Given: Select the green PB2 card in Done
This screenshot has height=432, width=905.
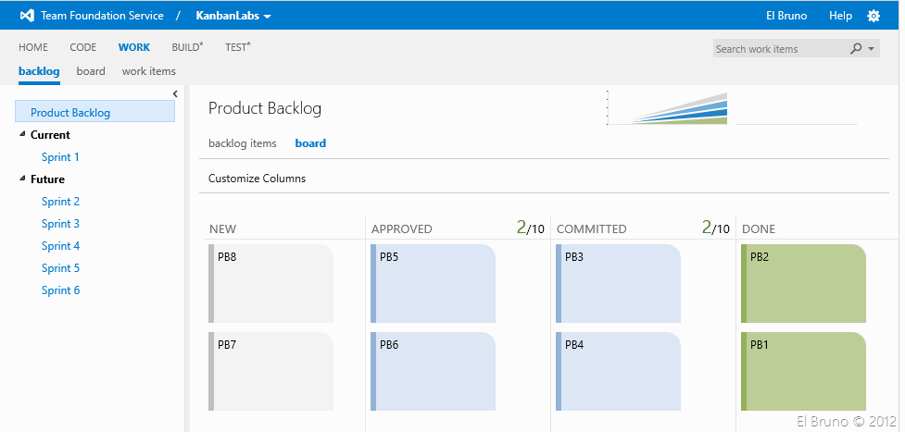Looking at the screenshot, I should click(x=803, y=283).
